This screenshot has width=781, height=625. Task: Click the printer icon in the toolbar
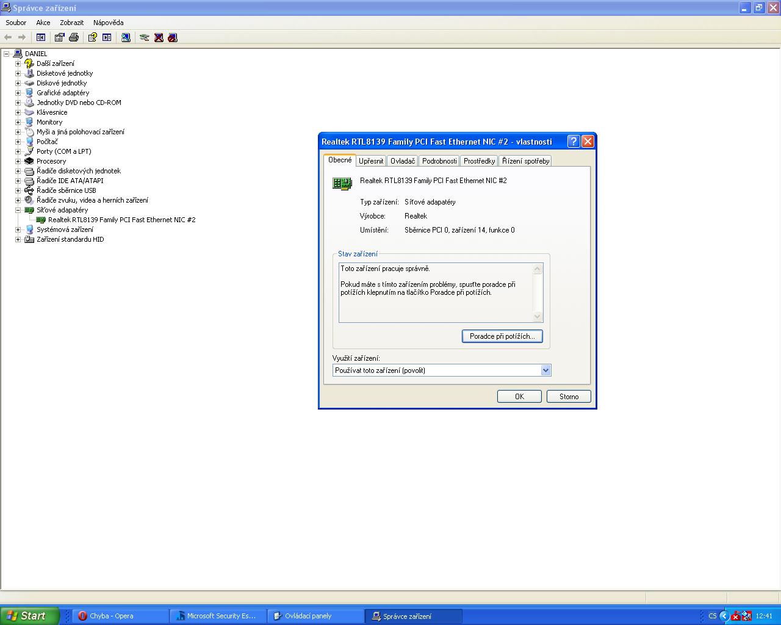pos(74,37)
